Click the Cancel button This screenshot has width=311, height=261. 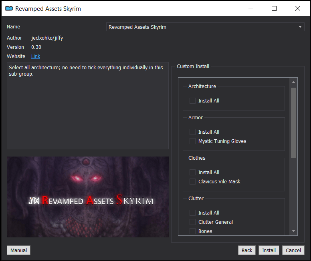(293, 250)
